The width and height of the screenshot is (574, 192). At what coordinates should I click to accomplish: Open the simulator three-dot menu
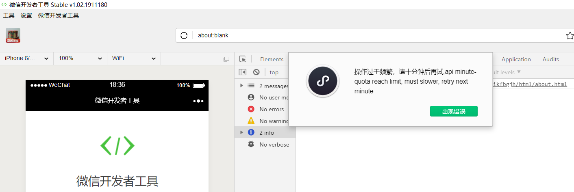point(198,101)
